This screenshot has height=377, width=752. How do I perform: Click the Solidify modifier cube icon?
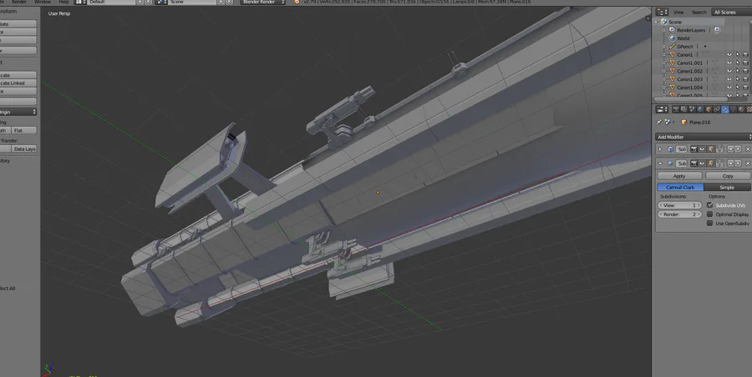point(670,149)
